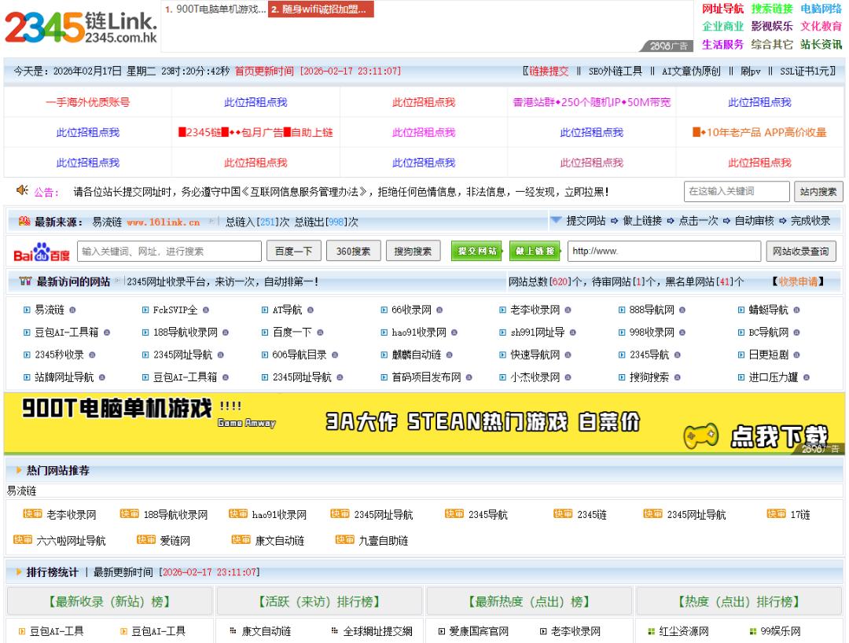Switch to the 最新热度（点出）榜 tab

tap(529, 602)
